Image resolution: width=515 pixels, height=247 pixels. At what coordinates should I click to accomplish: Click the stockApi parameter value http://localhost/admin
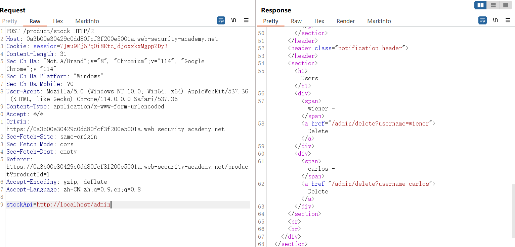tap(74, 204)
